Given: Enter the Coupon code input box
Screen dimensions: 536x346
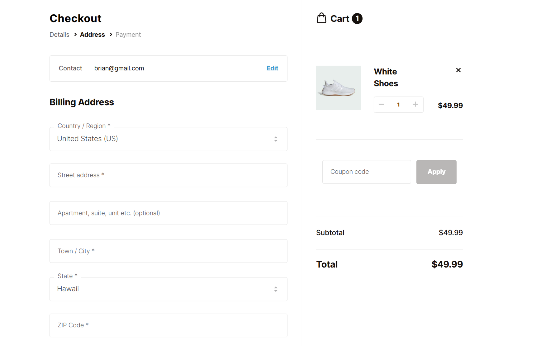Looking at the screenshot, I should (x=367, y=172).
